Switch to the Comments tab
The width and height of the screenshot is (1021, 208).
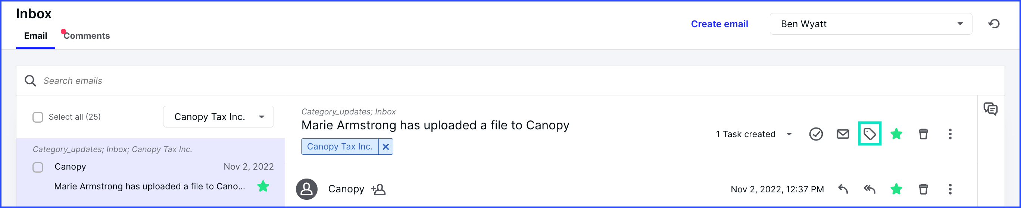tap(87, 36)
